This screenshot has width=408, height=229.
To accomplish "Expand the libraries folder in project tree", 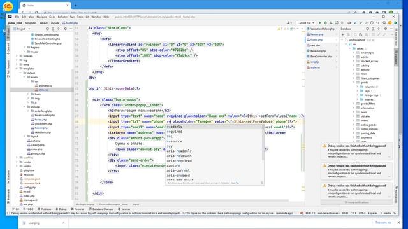I will click(x=17, y=56).
